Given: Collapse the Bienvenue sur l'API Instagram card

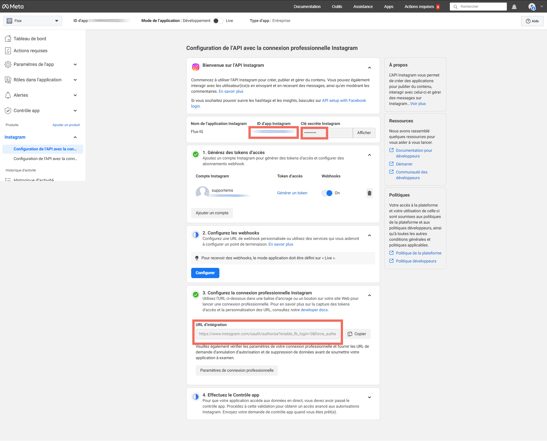Looking at the screenshot, I should click(x=370, y=68).
